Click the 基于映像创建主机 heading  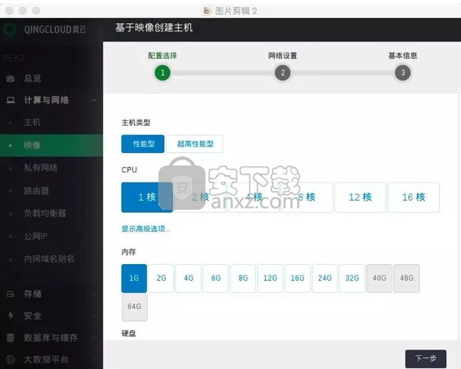click(x=154, y=27)
